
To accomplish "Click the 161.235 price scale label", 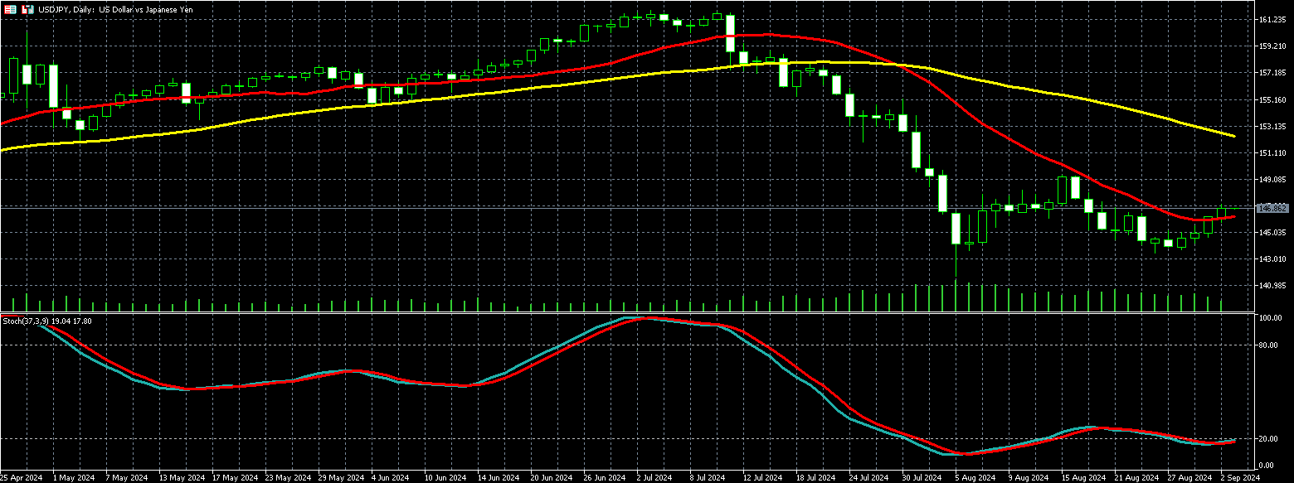I will click(1272, 19).
